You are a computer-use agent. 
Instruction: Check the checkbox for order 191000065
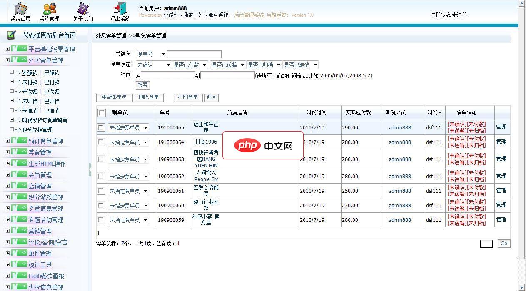point(101,127)
